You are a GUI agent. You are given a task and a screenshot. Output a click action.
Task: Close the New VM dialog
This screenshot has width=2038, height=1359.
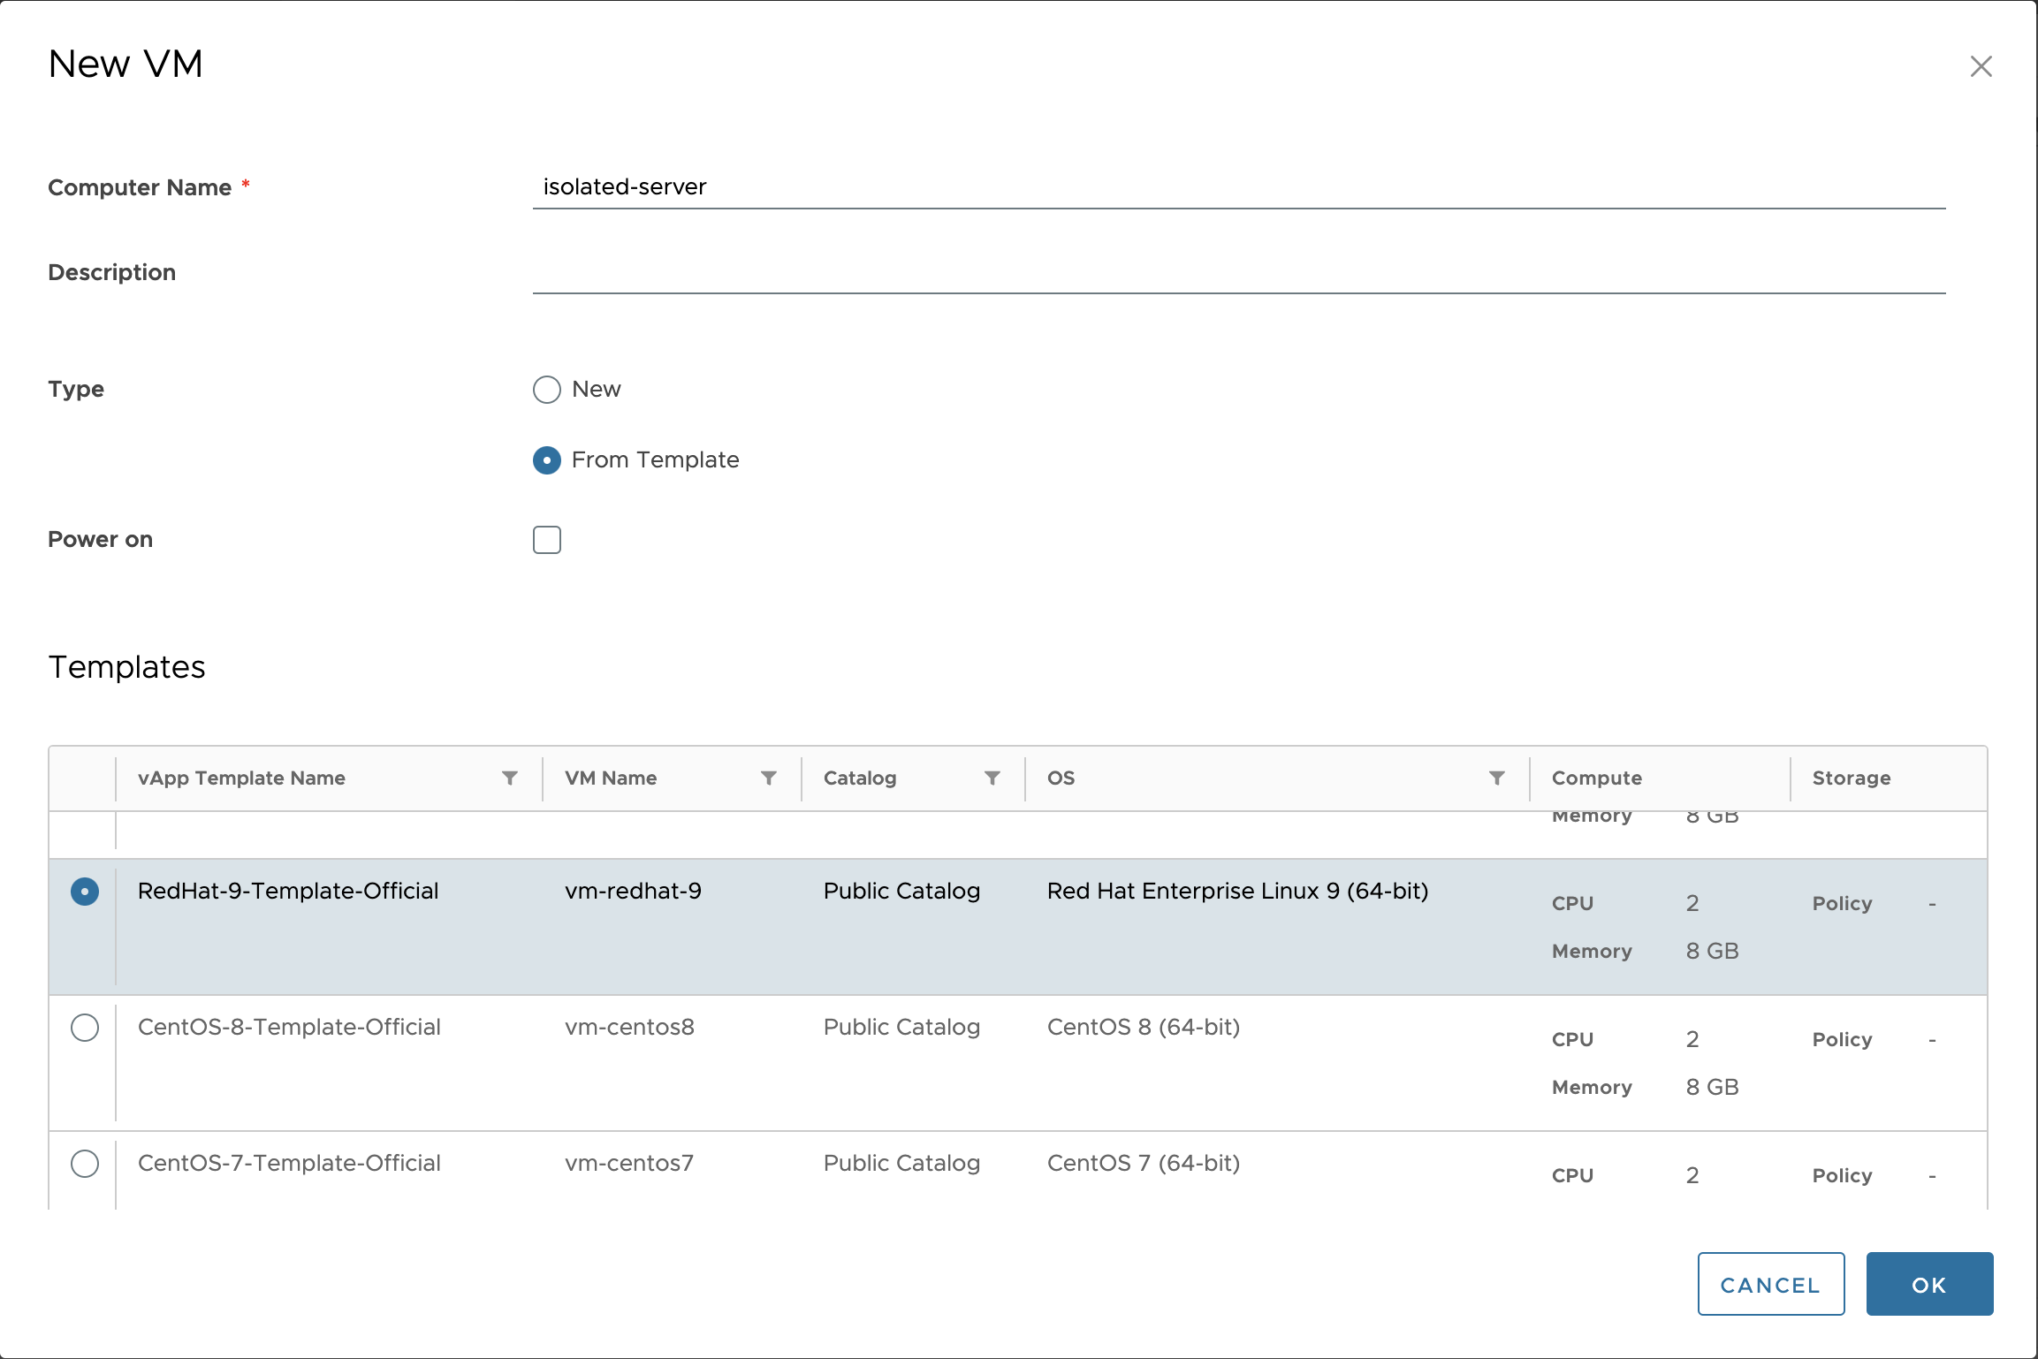[x=1981, y=66]
